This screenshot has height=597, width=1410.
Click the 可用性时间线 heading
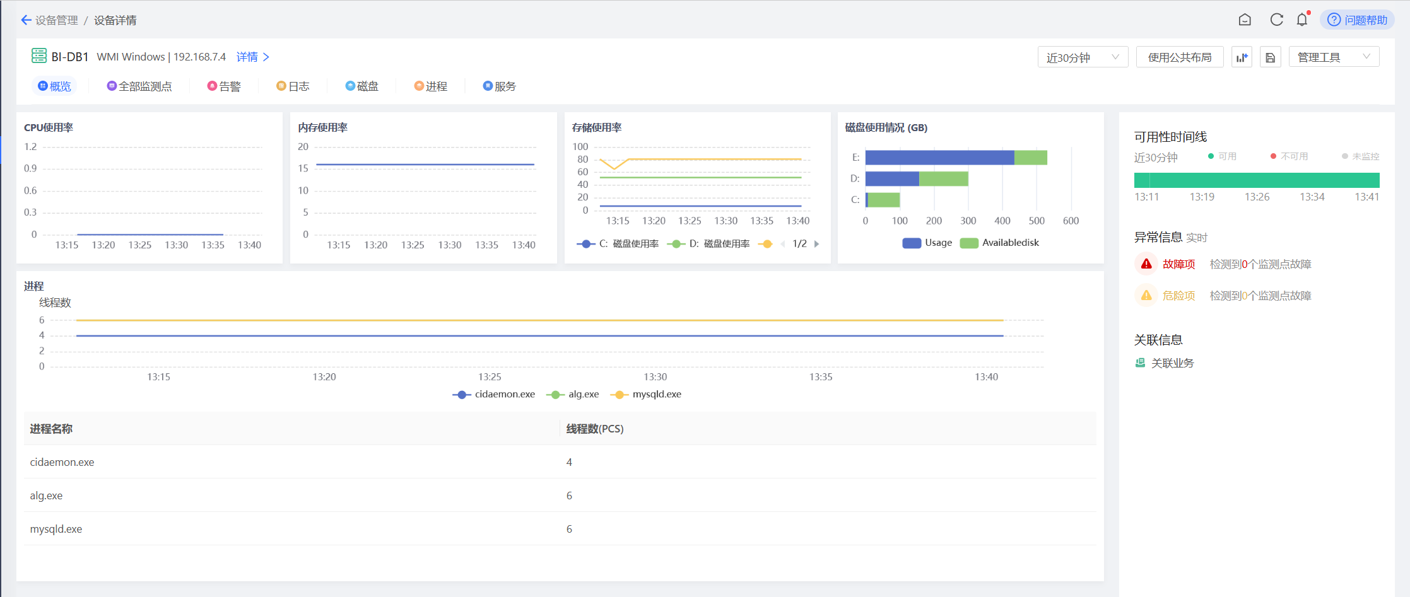click(1170, 137)
